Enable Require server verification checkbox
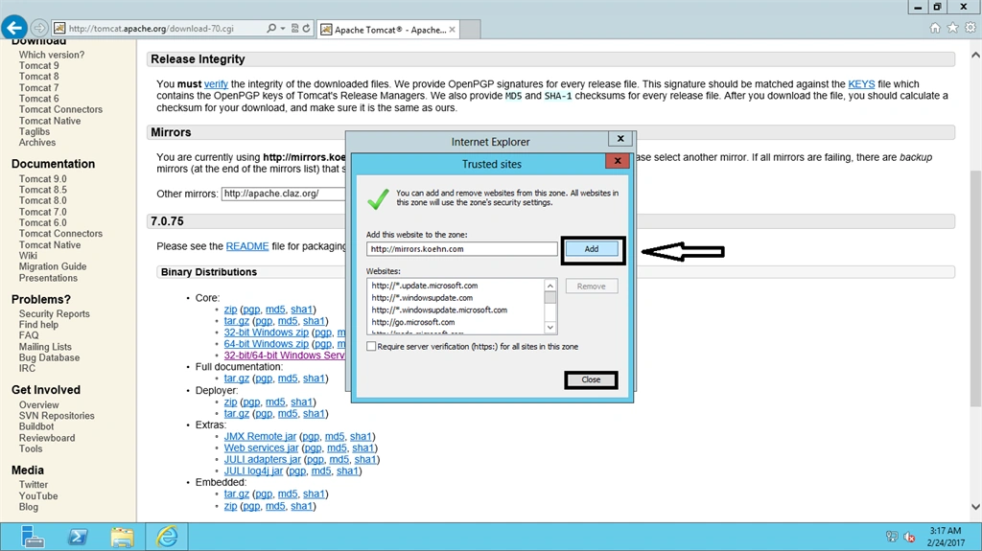 tap(371, 346)
